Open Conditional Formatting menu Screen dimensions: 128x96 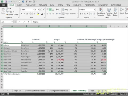(x=101, y=12)
